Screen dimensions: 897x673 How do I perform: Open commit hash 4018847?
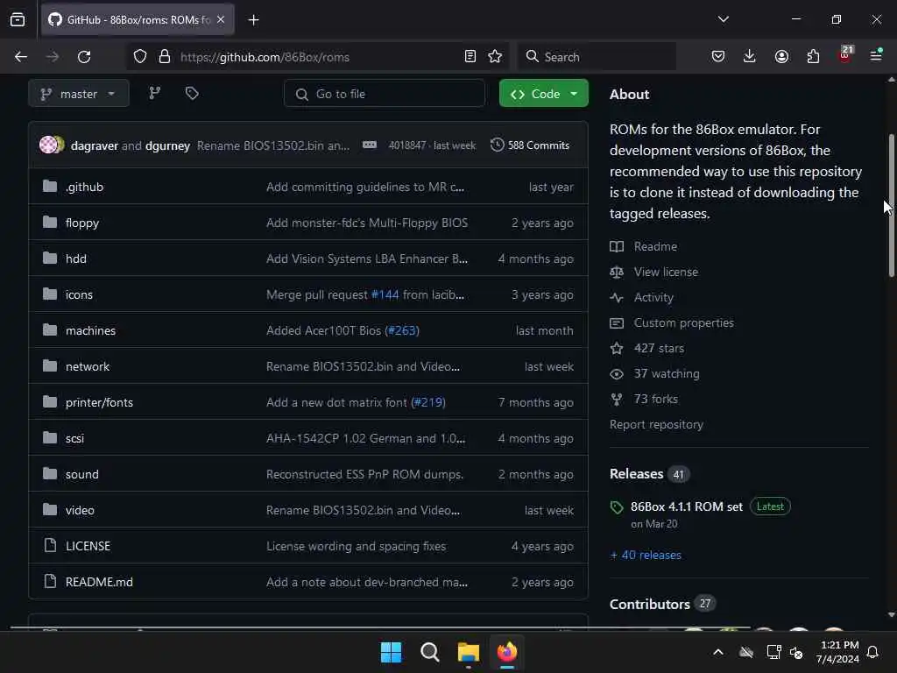pyautogui.click(x=407, y=145)
